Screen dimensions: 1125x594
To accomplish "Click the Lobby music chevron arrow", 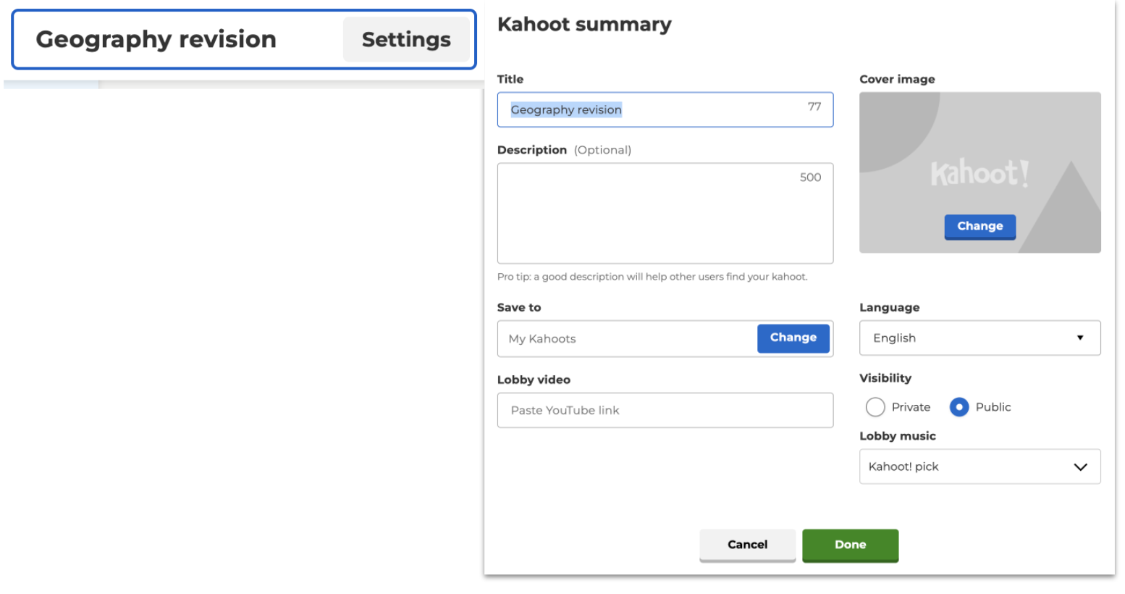I will [x=1080, y=467].
